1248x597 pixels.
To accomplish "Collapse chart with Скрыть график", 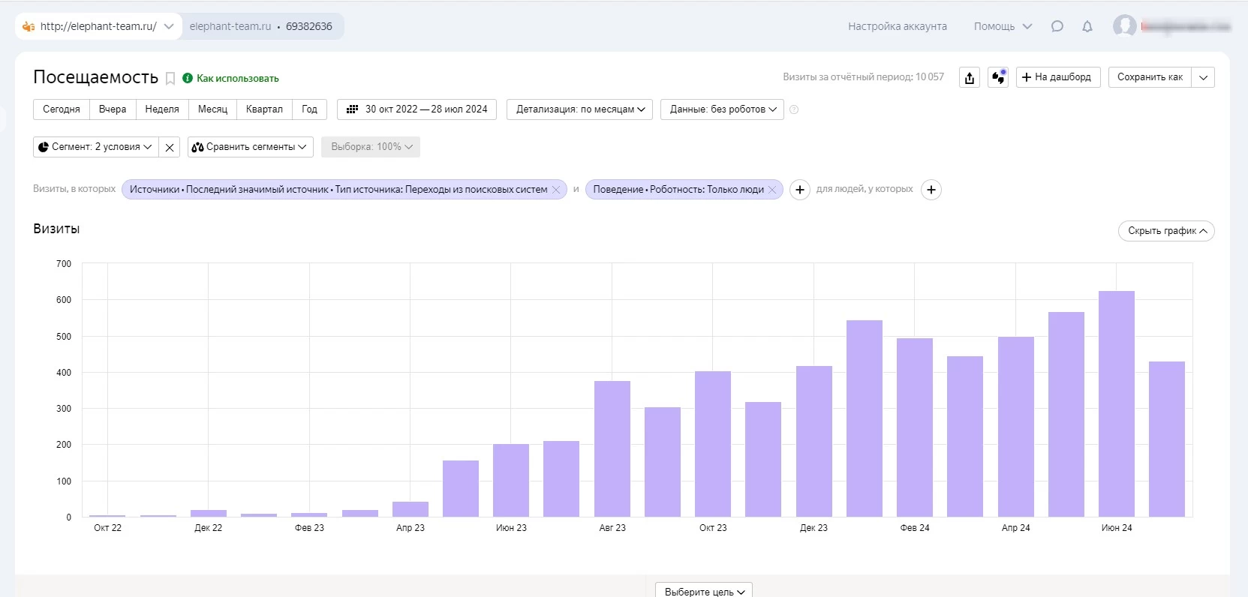I will click(x=1166, y=231).
